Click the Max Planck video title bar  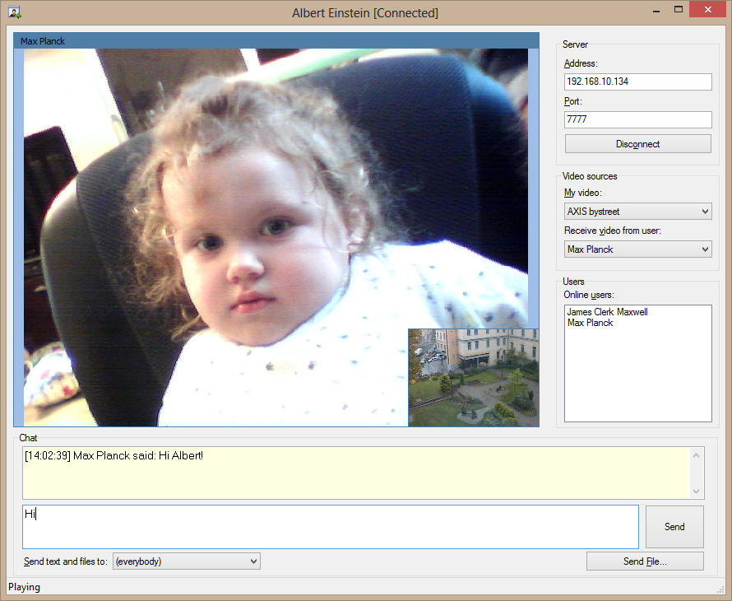pos(276,41)
